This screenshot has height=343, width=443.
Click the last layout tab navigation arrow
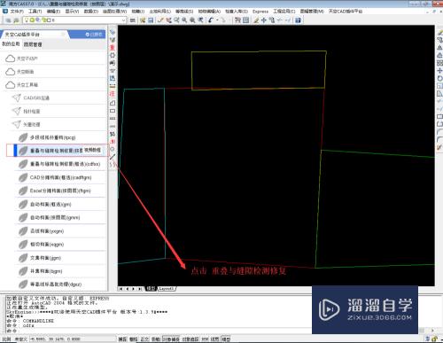coord(140,289)
